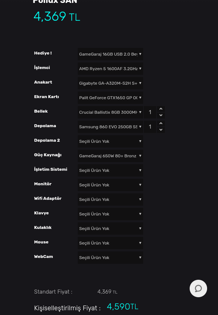
Task: Decrease Depolama quantity with down arrow
Action: [x=161, y=130]
